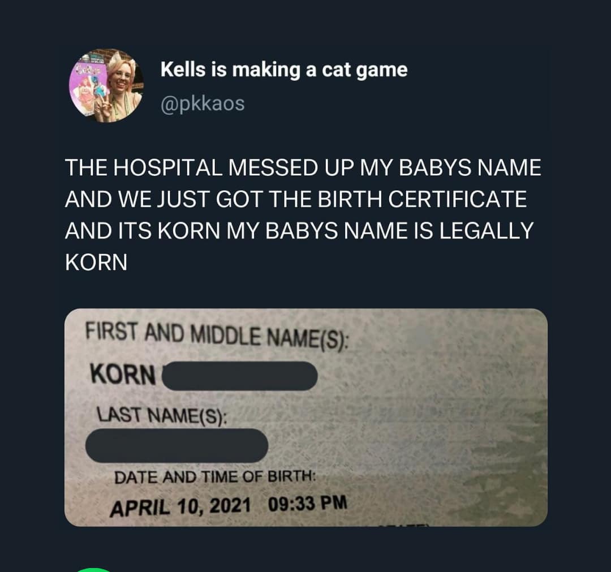
Task: Open the attached birth certificate photo
Action: [x=306, y=418]
